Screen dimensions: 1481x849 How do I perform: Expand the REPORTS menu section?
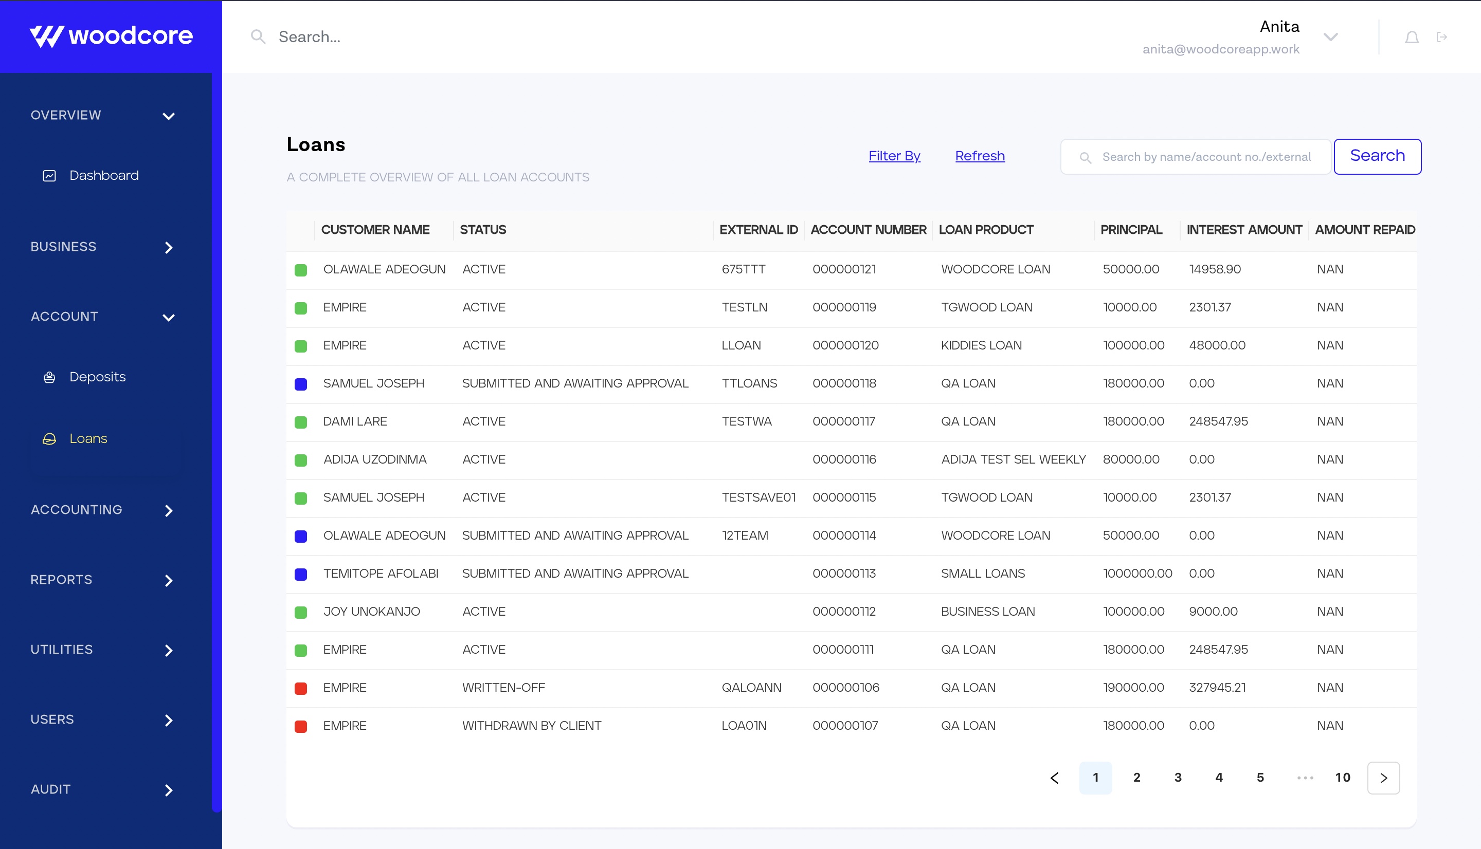[169, 581]
